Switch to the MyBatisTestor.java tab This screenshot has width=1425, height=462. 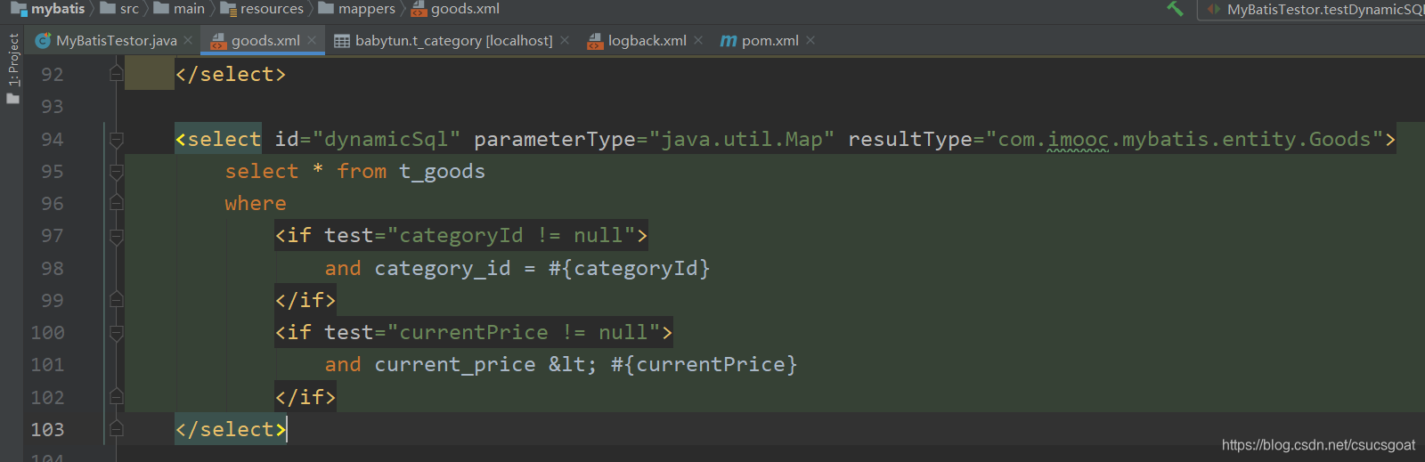116,41
